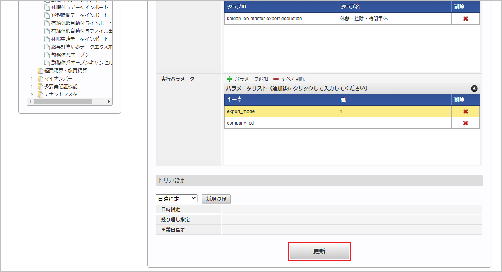Delete the kaiden-job-master-export-deduction job row
Screen dimensions: 502x272
tap(466, 19)
